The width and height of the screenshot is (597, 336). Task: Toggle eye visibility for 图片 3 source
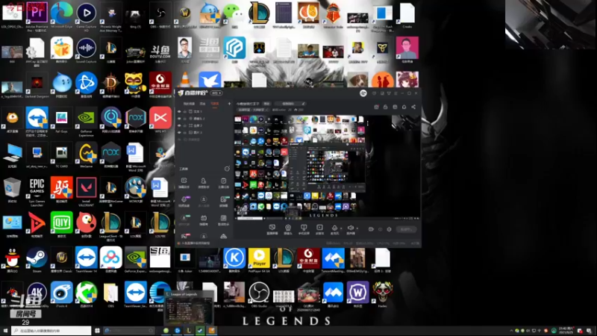(179, 132)
